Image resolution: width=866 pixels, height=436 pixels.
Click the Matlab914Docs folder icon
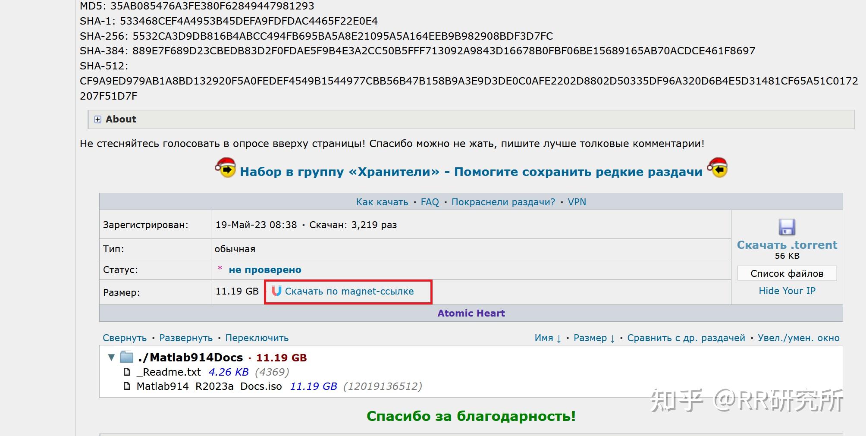coord(126,357)
